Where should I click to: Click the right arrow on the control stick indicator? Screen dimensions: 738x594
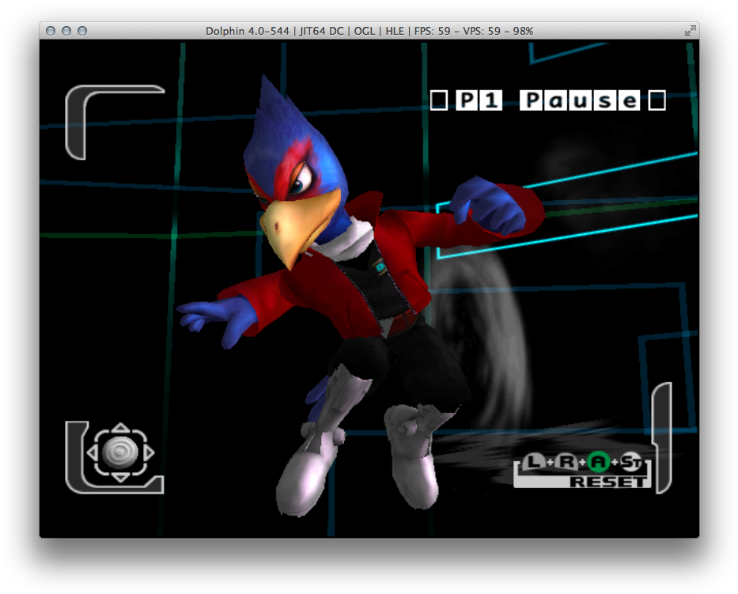149,452
